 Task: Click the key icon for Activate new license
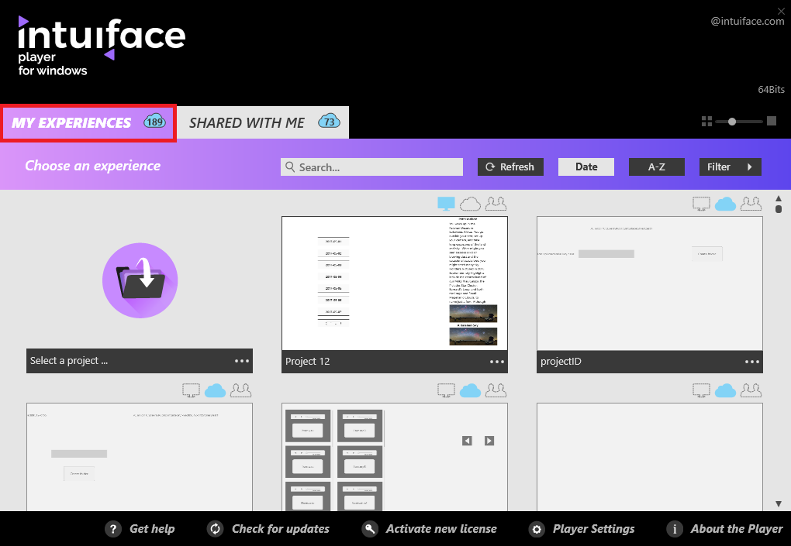(370, 529)
